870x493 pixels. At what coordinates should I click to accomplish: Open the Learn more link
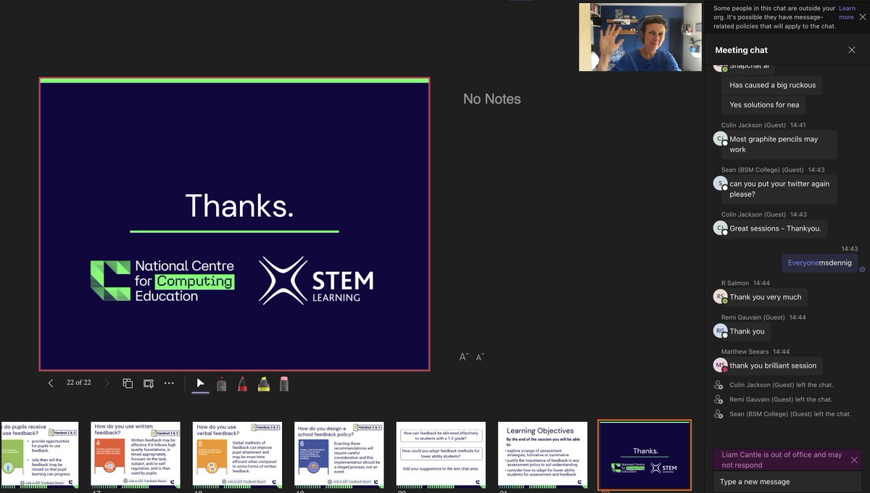(x=847, y=13)
